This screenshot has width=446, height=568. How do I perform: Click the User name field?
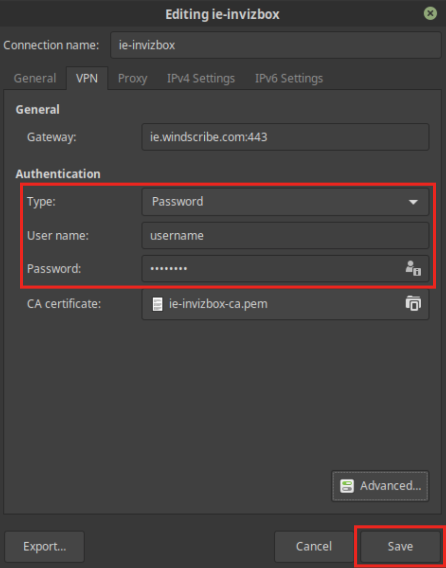point(285,236)
